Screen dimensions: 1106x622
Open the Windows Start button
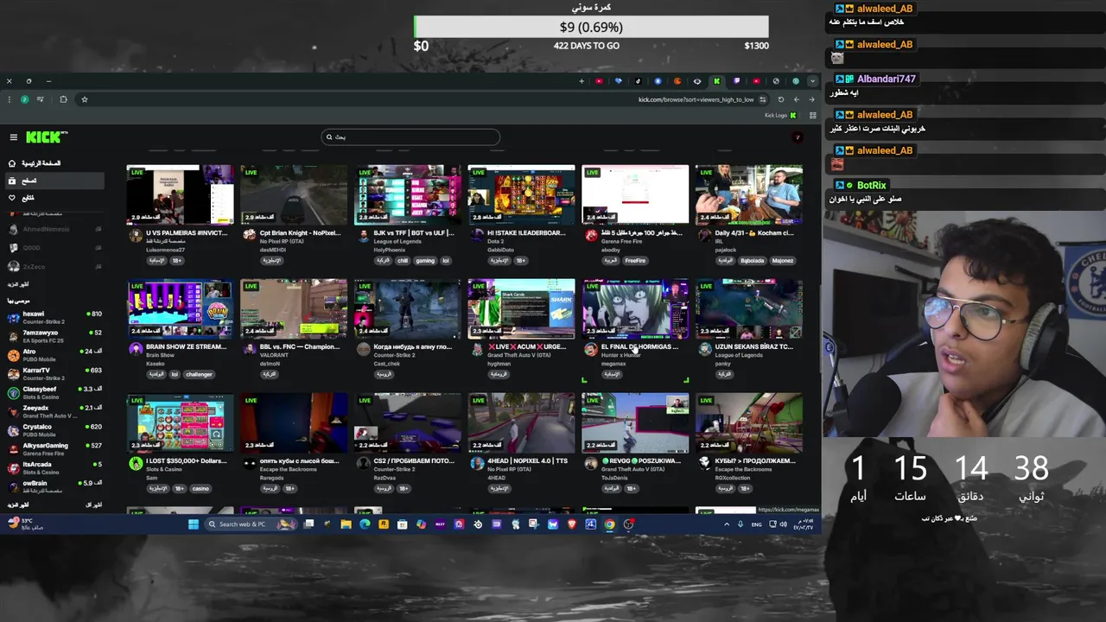pos(194,524)
